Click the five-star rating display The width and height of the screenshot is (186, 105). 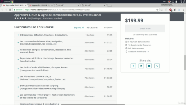pos(20,18)
